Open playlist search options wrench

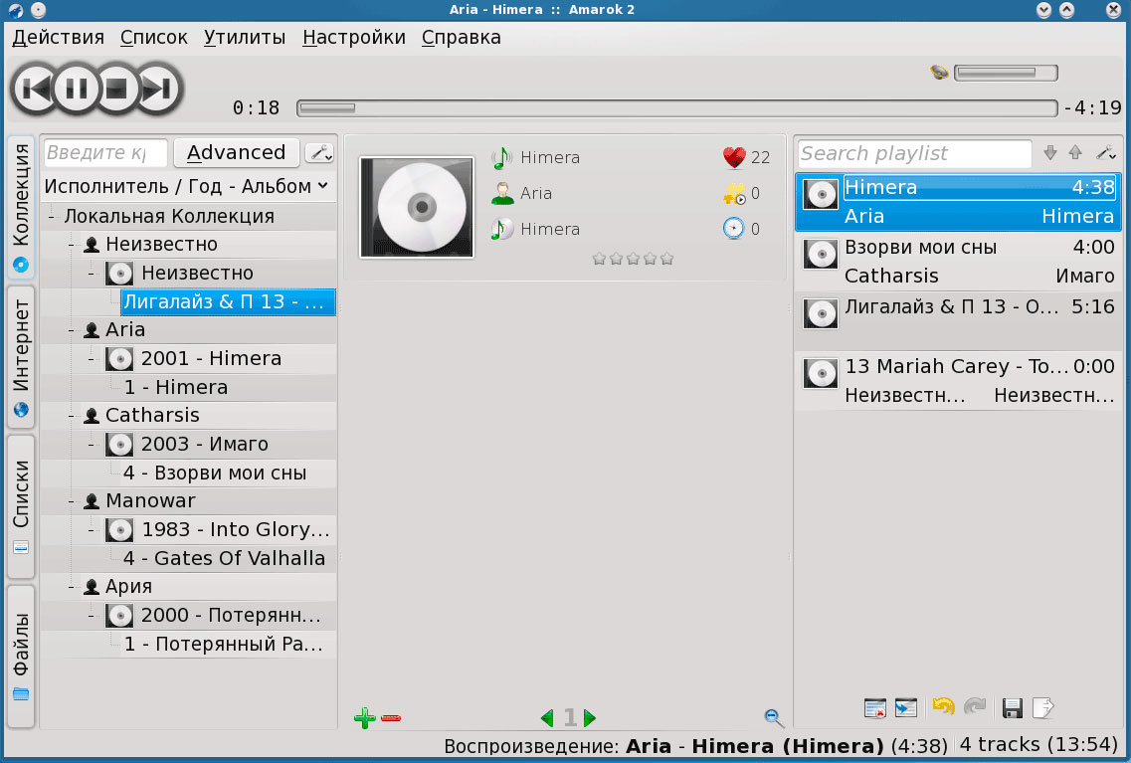pyautogui.click(x=1106, y=153)
